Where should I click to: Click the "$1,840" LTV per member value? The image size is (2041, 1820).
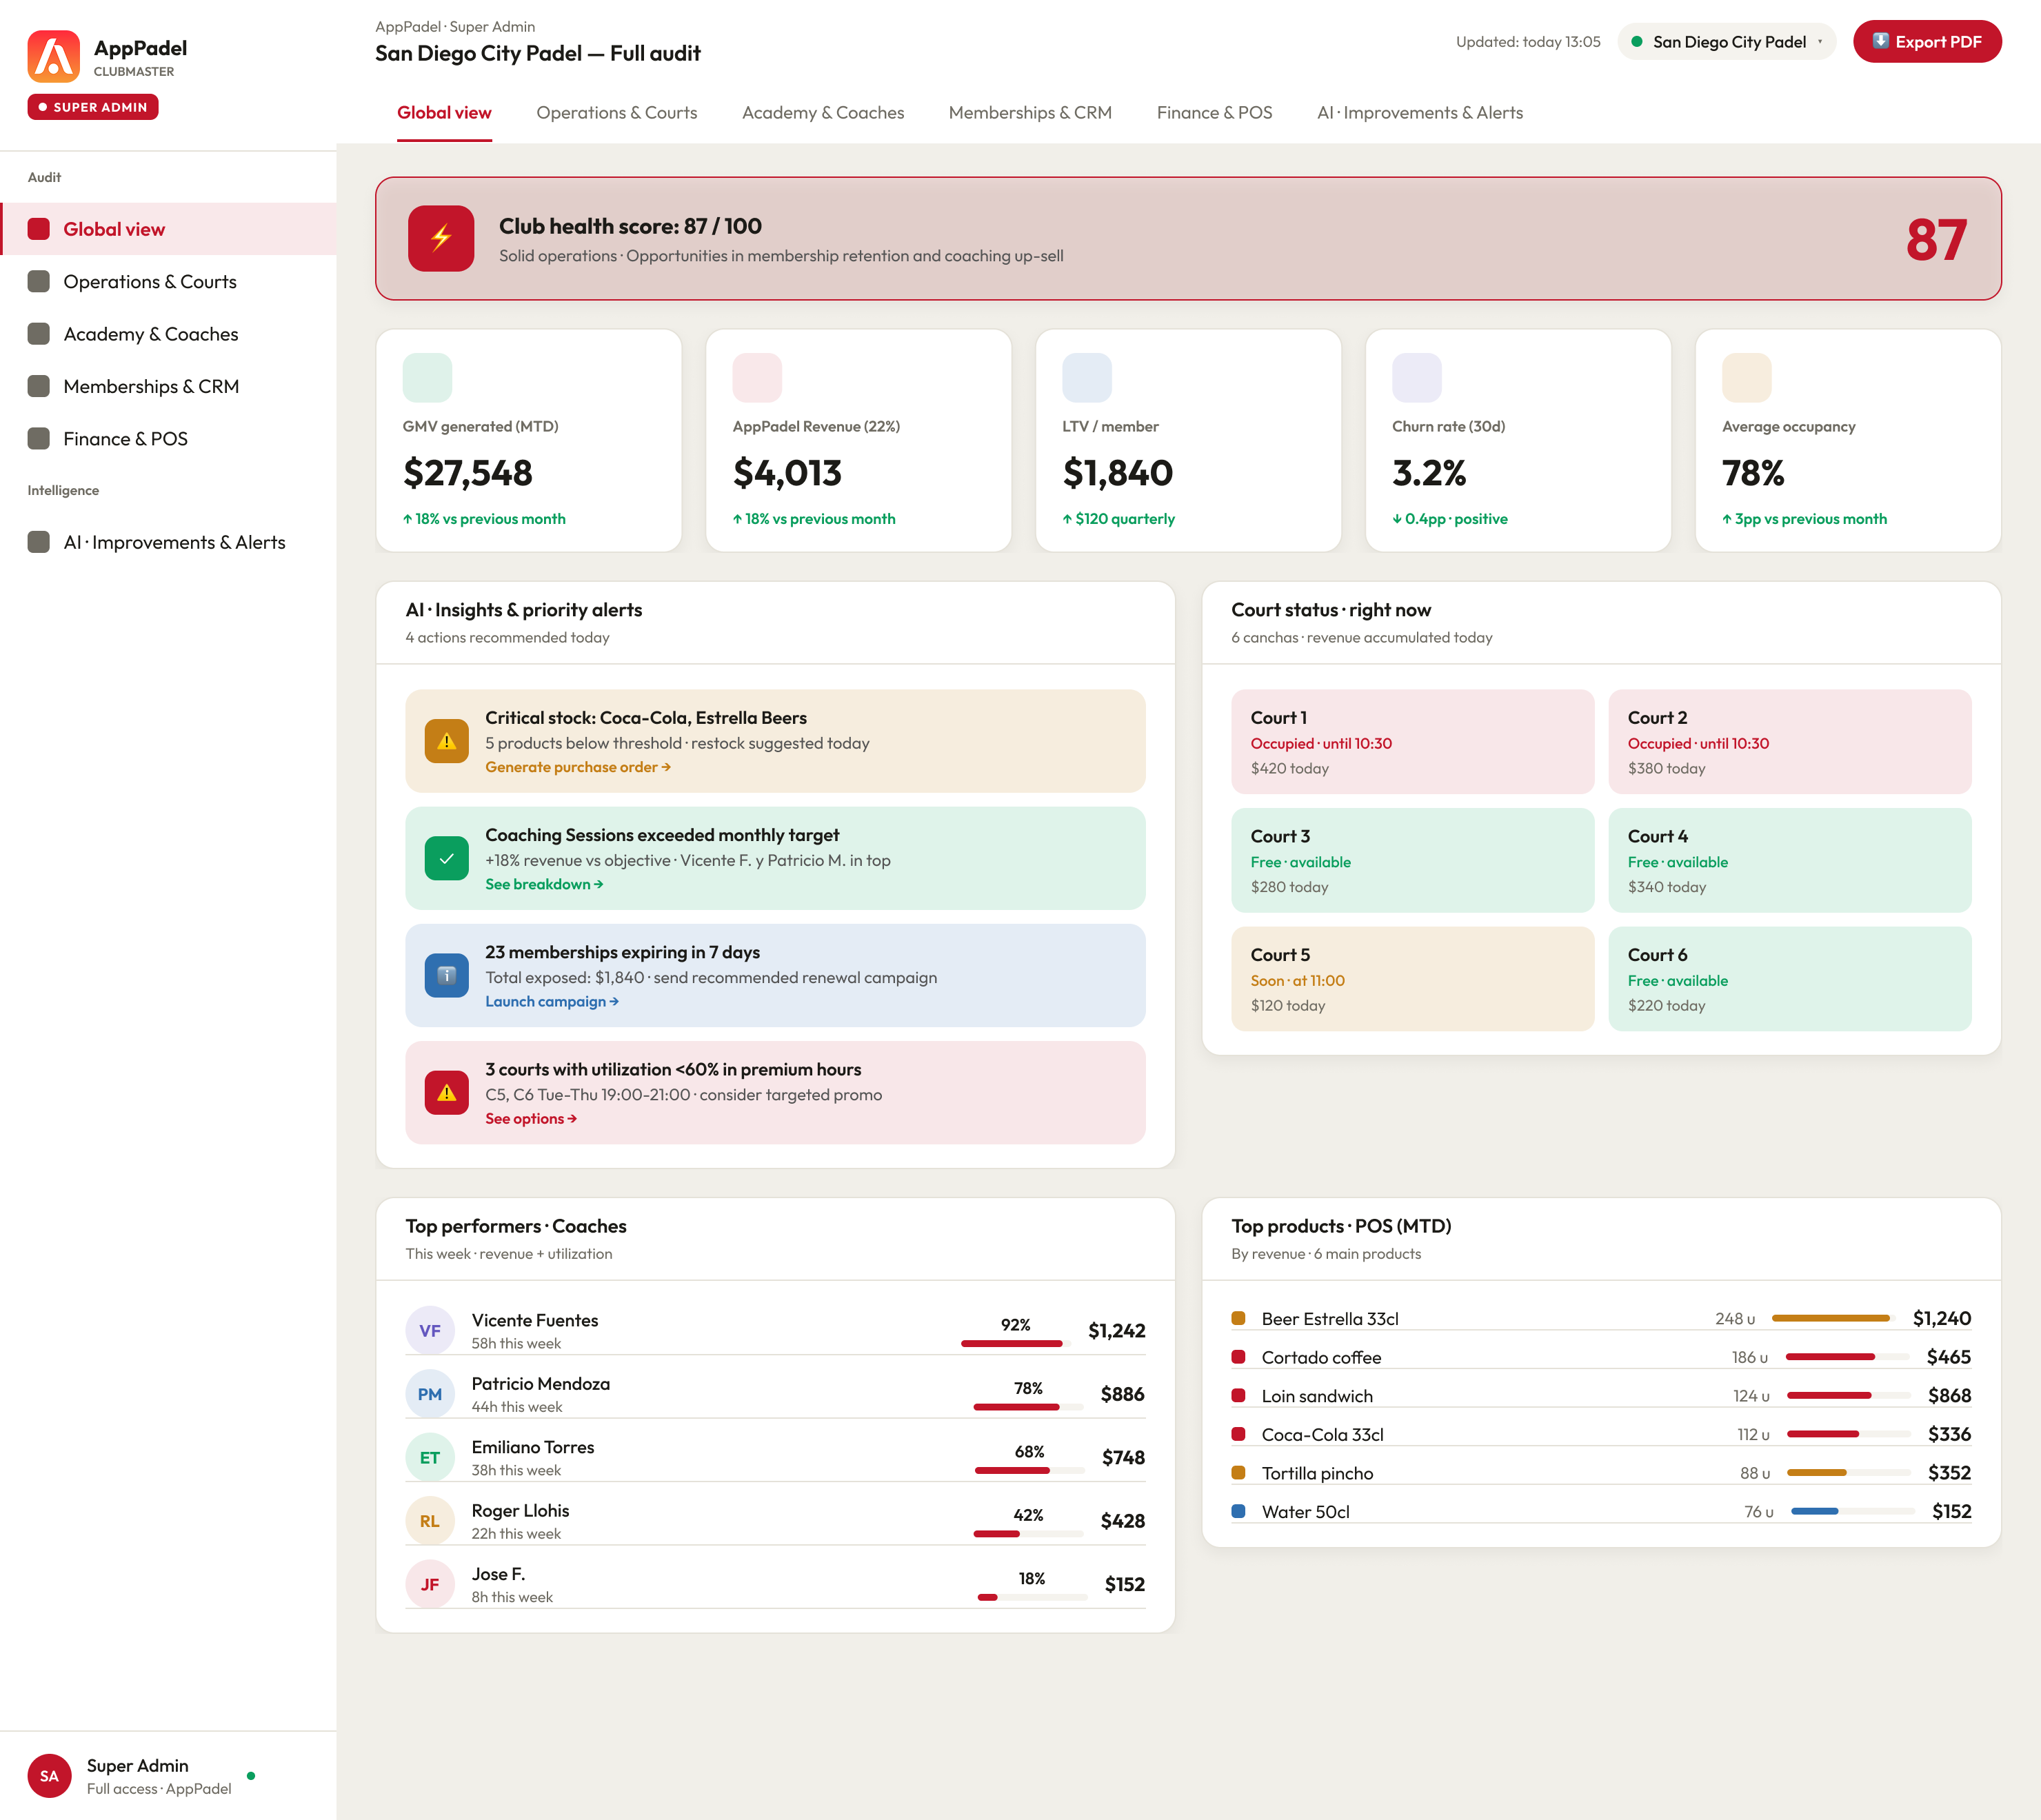[x=1118, y=473]
